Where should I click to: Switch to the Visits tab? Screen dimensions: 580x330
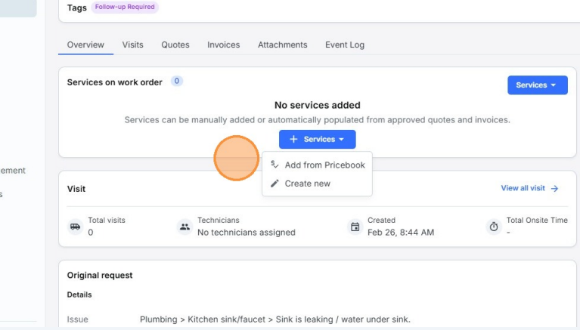pos(132,45)
